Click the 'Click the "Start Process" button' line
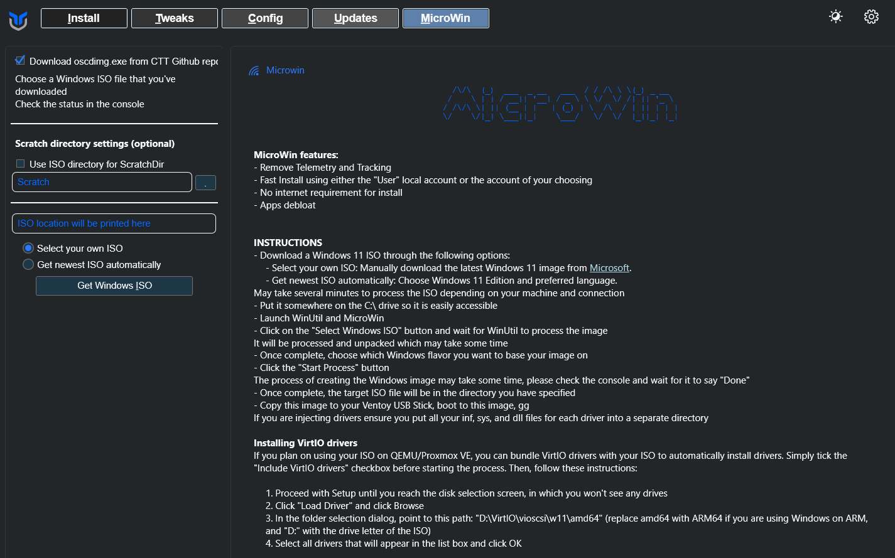The width and height of the screenshot is (895, 558). [321, 368]
